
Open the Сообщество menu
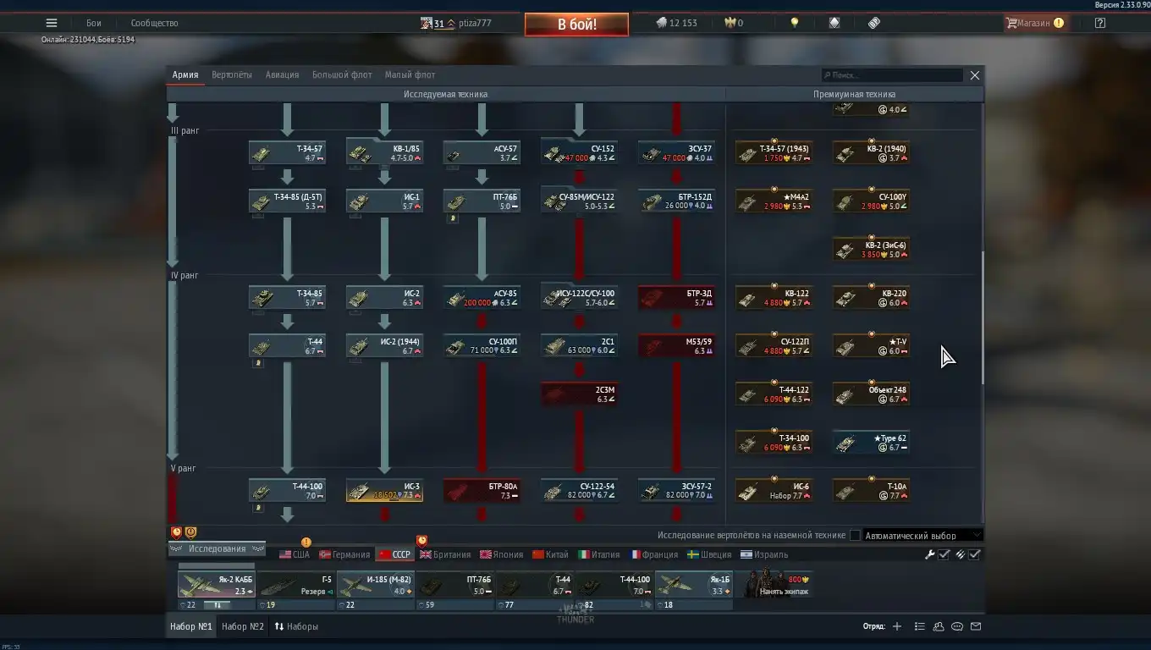pos(154,24)
